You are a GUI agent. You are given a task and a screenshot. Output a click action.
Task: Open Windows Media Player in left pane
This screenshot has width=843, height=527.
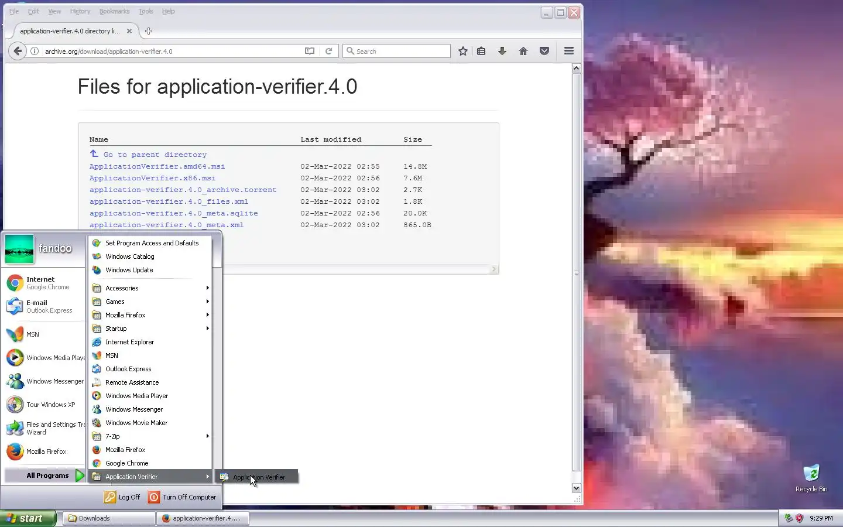click(44, 358)
